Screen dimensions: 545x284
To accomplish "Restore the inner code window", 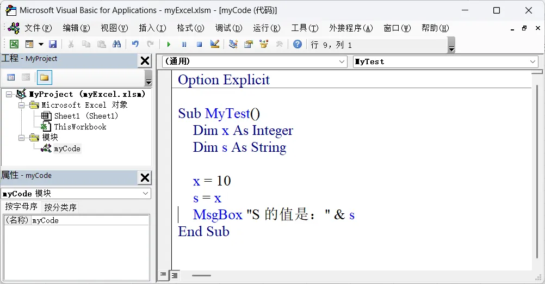I will (524, 28).
